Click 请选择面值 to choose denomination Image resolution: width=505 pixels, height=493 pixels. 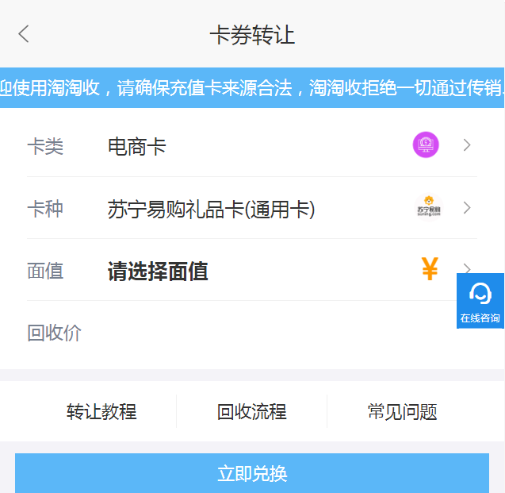(x=158, y=272)
